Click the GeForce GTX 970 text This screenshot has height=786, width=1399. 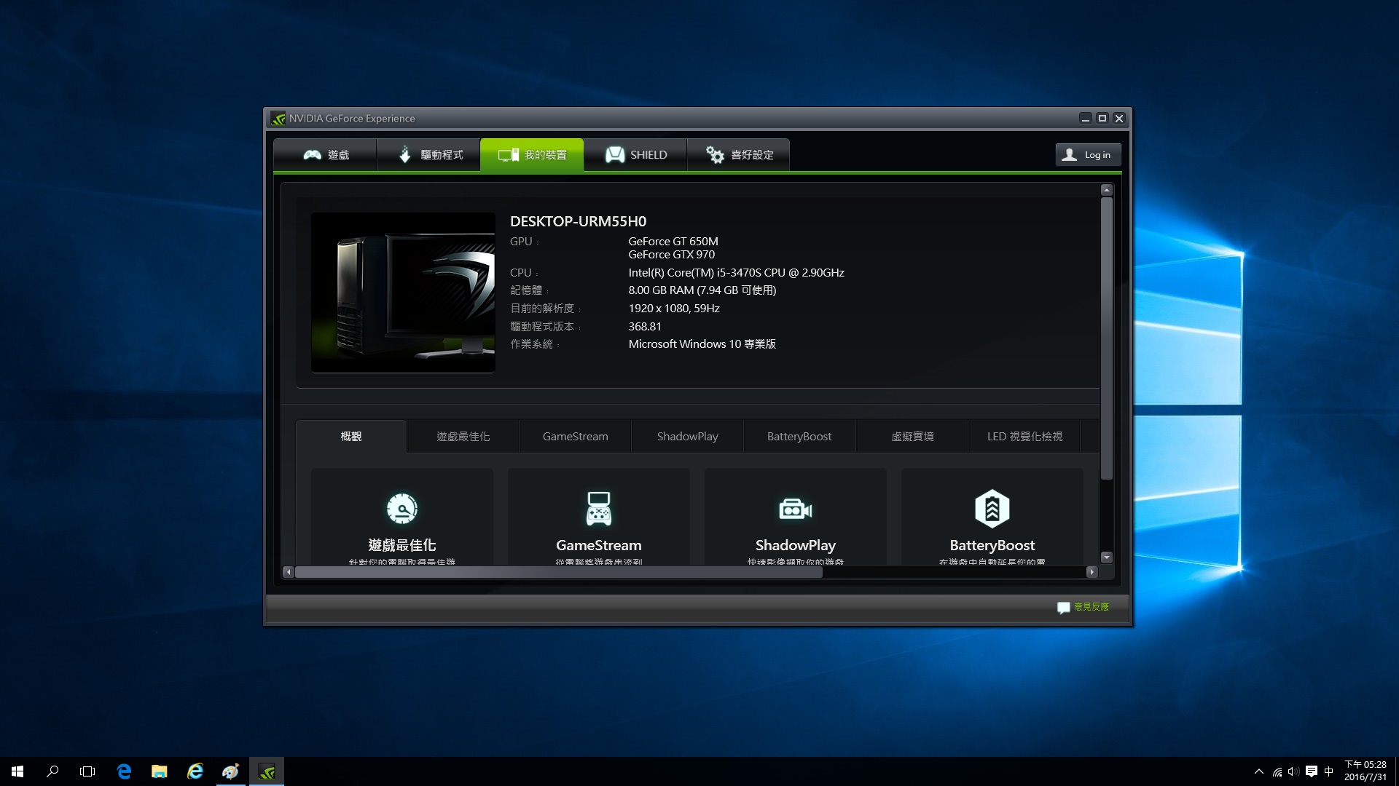672,255
